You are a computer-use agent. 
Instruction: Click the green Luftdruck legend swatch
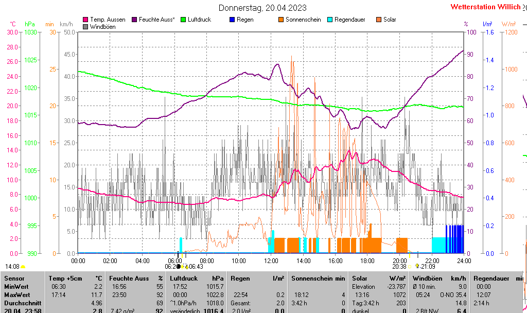click(183, 20)
